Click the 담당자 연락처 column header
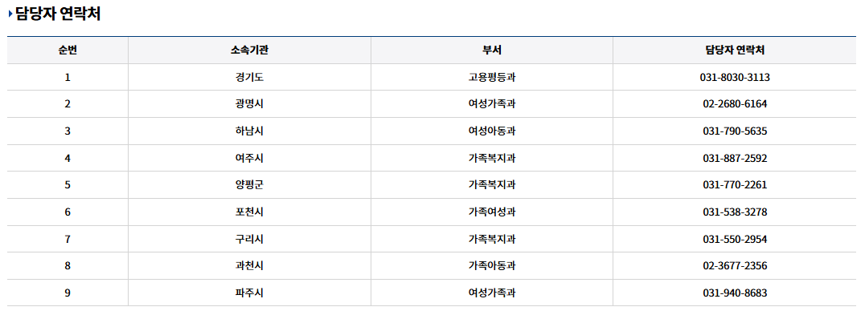This screenshot has height=315, width=865. point(735,50)
